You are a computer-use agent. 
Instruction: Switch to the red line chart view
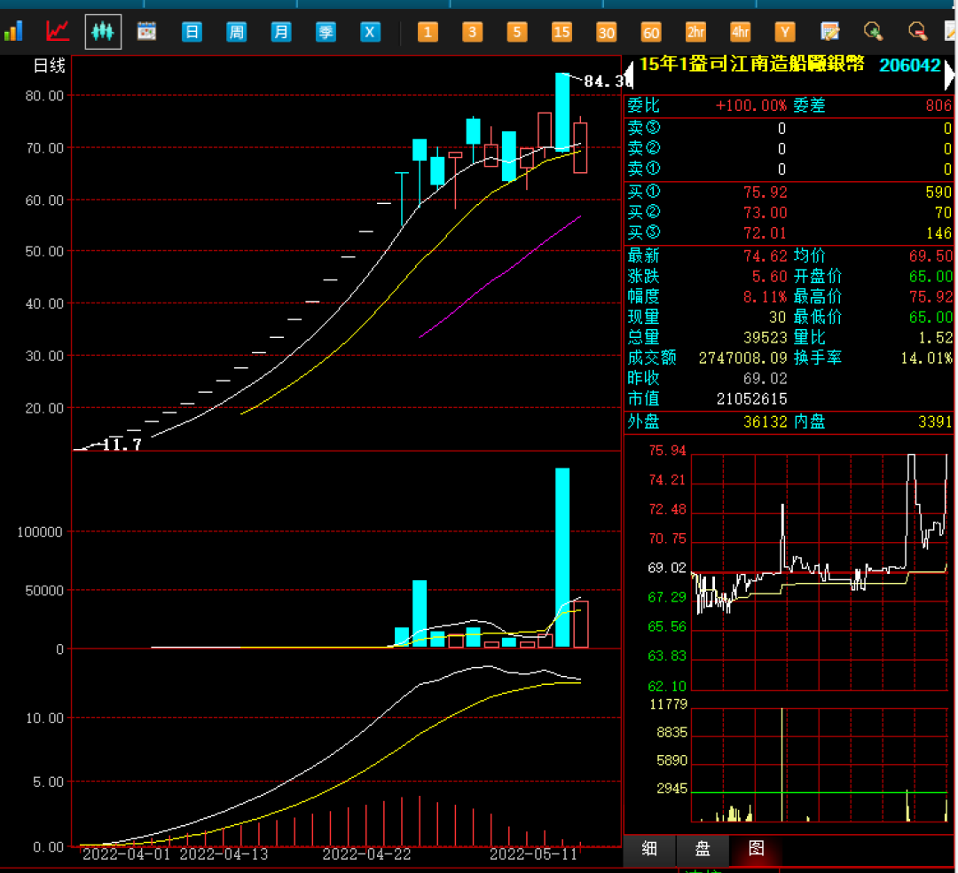(58, 31)
